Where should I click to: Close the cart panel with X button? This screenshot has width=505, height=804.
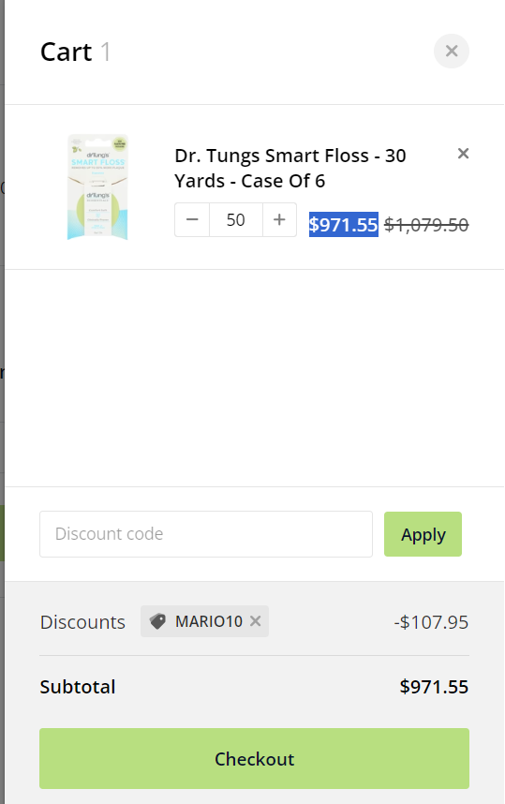coord(452,52)
